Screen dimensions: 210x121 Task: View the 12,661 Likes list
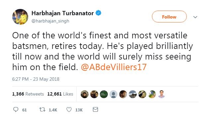tap(60, 94)
